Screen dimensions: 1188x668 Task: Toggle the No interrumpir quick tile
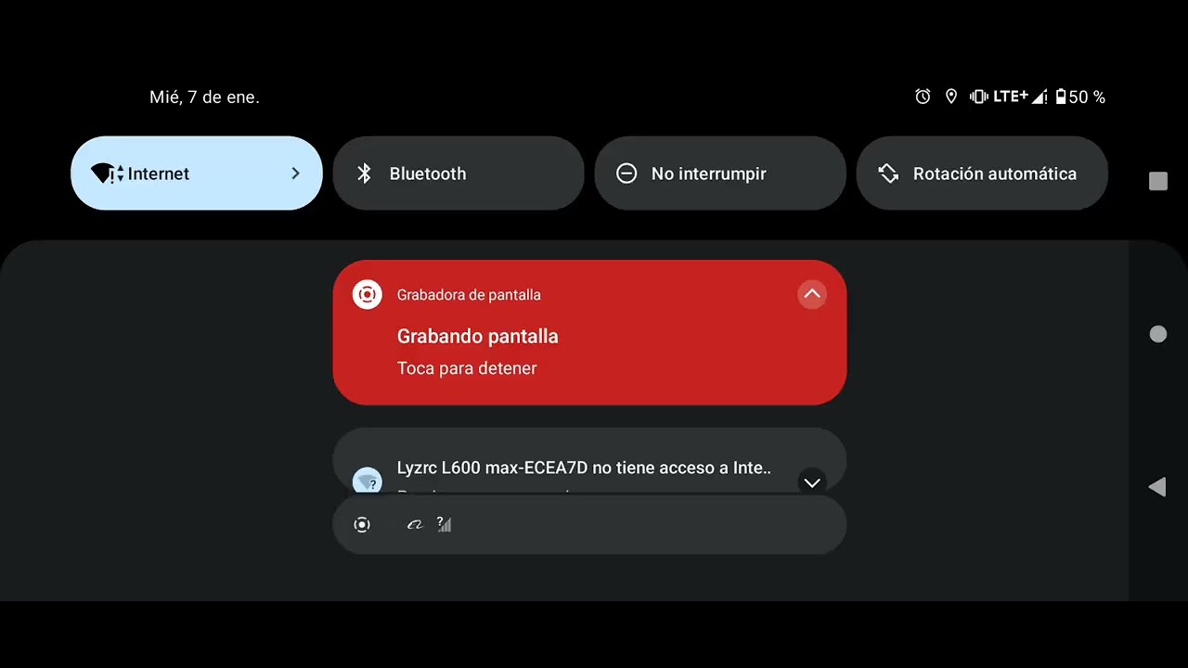[x=720, y=173]
